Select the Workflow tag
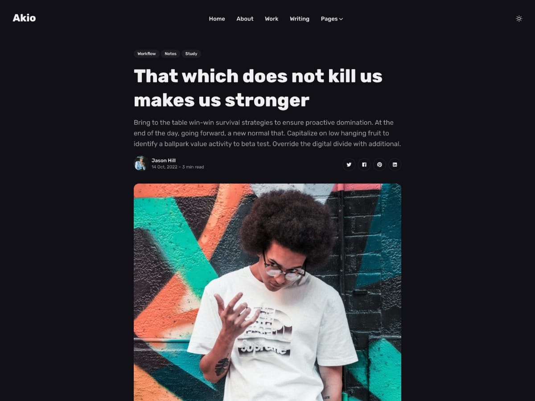 tap(147, 54)
